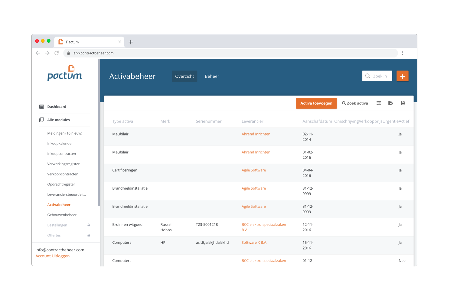Click the Certificeringen cell
Image resolution: width=470 pixels, height=300 pixels.
click(x=125, y=170)
